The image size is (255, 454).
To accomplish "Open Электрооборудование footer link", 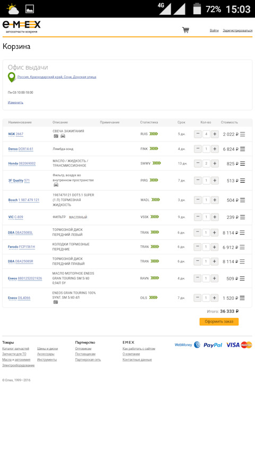I will pos(18,366).
